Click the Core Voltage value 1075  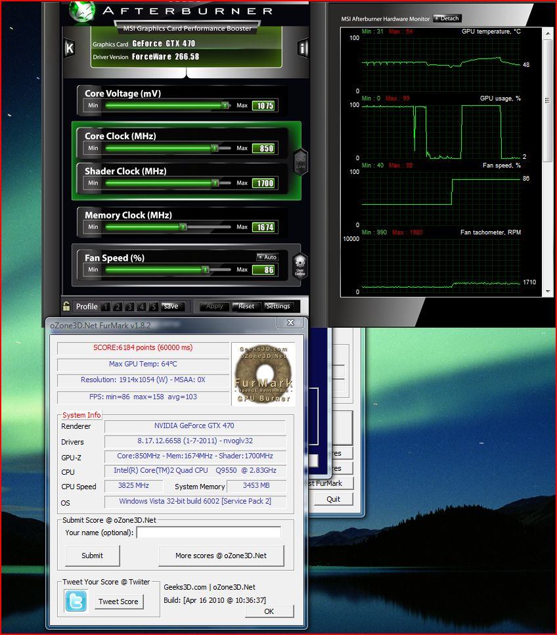click(x=263, y=106)
